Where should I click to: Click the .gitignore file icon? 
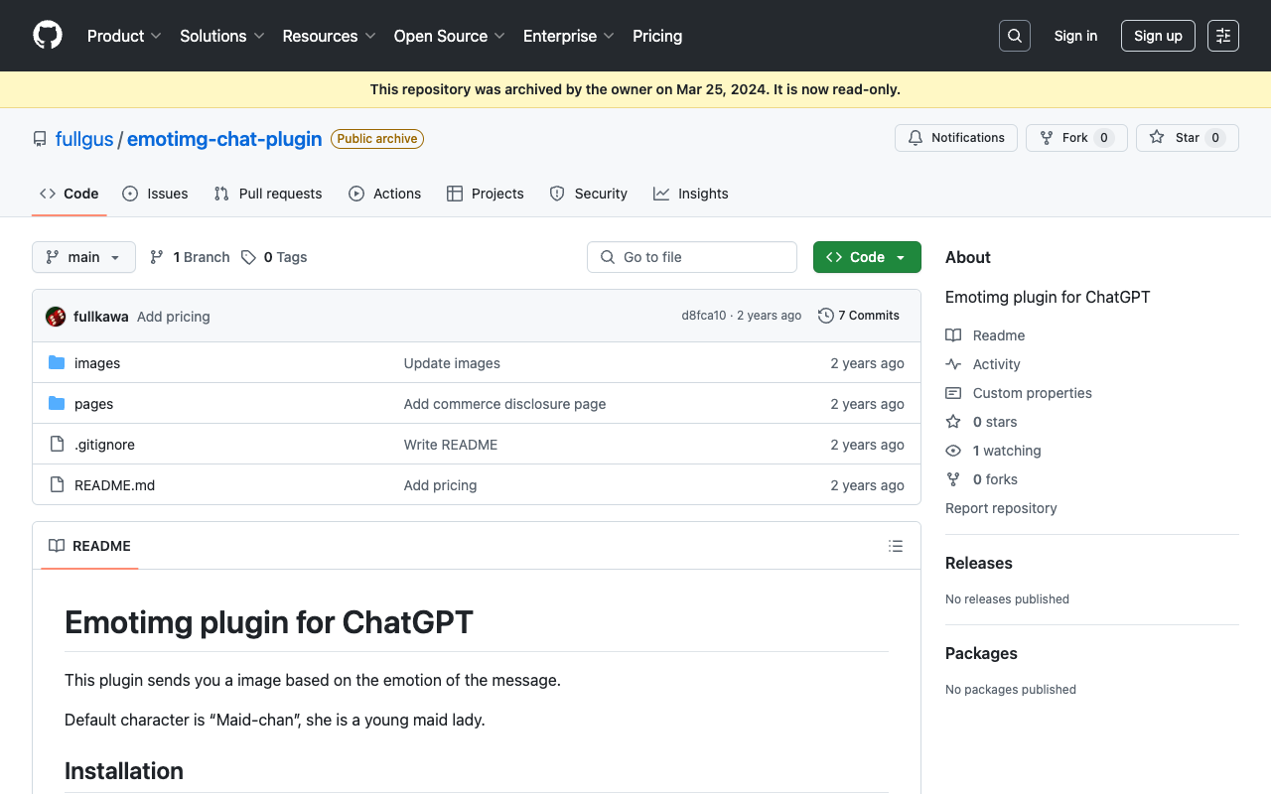(57, 445)
